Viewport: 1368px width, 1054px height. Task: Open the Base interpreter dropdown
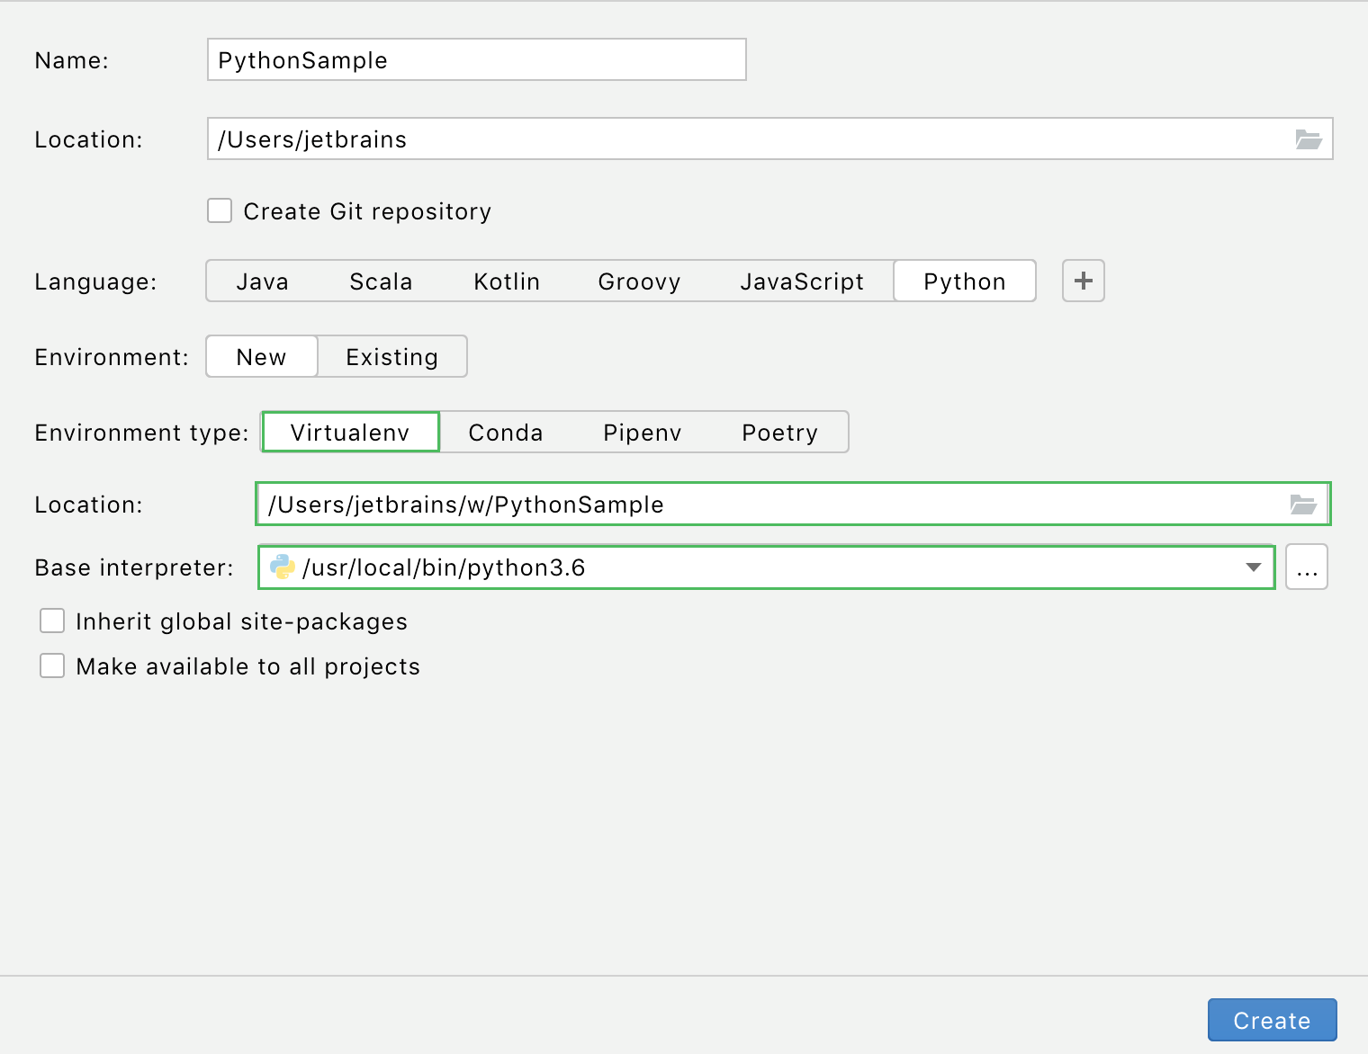pyautogui.click(x=1253, y=567)
